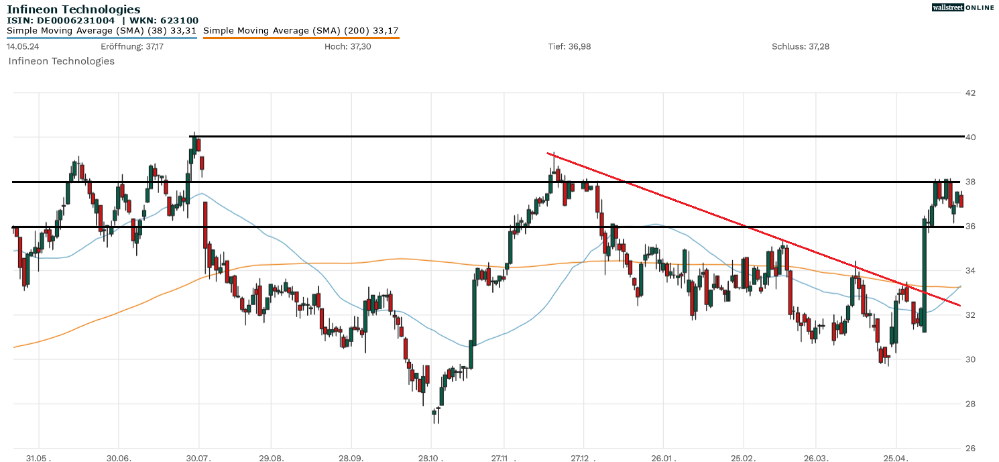Click the blue line under SMA (38)
Image resolution: width=999 pixels, height=462 pixels.
[101, 38]
